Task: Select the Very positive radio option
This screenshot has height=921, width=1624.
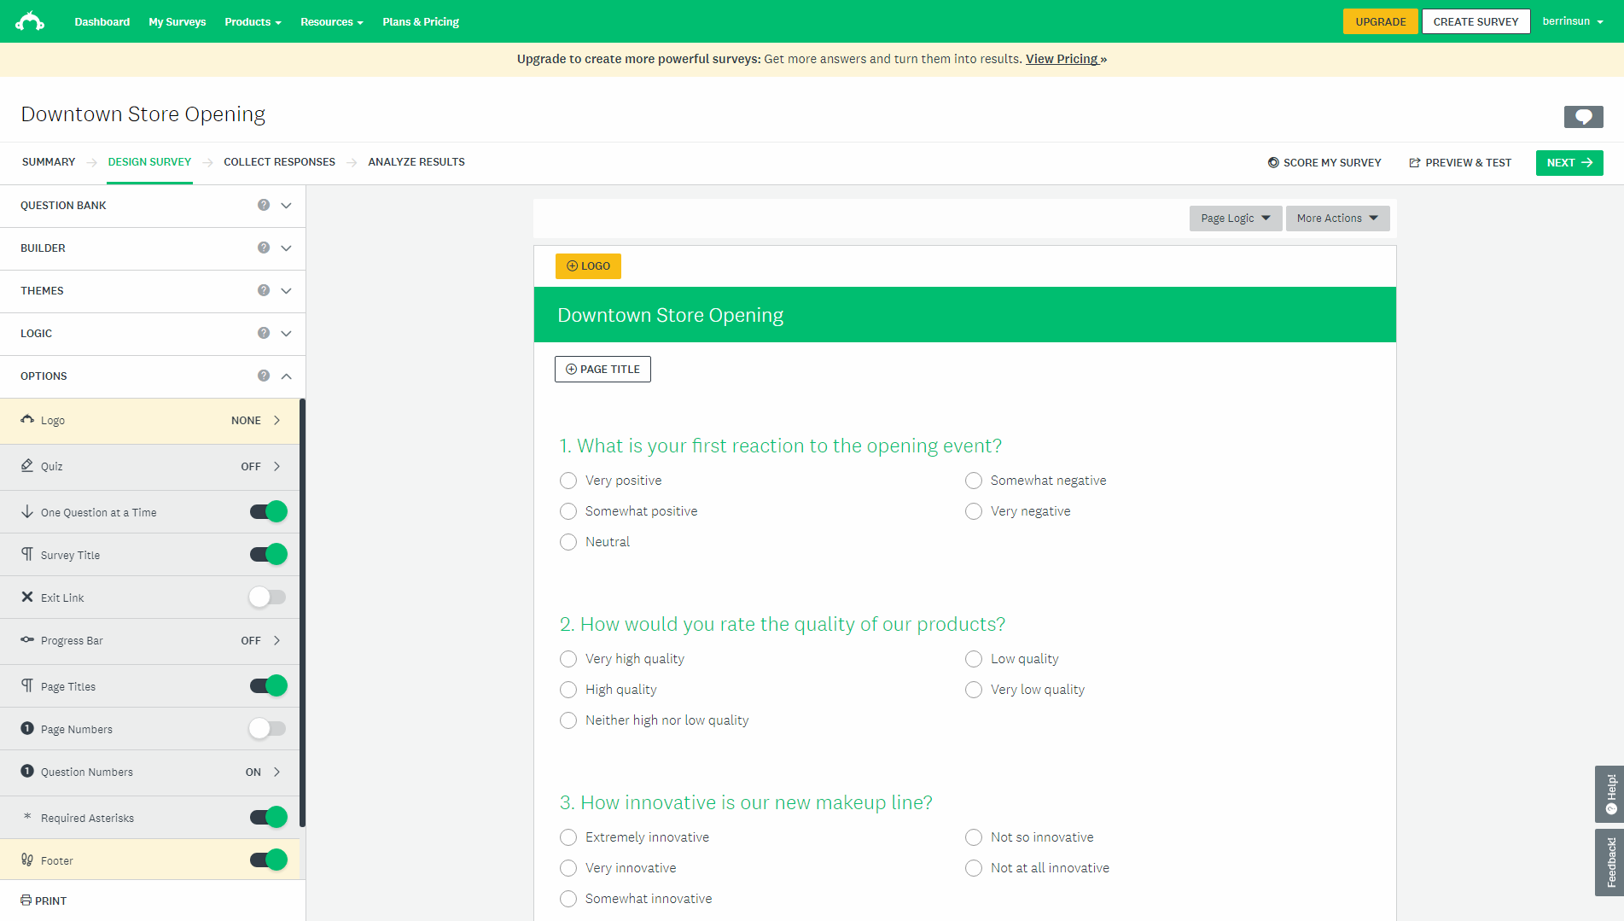Action: (x=568, y=481)
